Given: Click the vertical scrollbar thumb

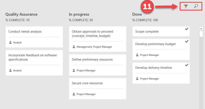Looking at the screenshot, I should pos(201,34).
